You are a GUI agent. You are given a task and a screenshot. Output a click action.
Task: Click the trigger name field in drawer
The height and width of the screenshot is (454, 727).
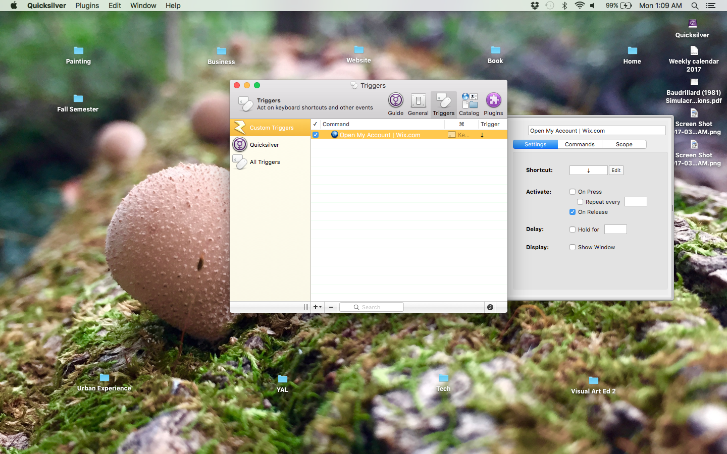pos(597,131)
